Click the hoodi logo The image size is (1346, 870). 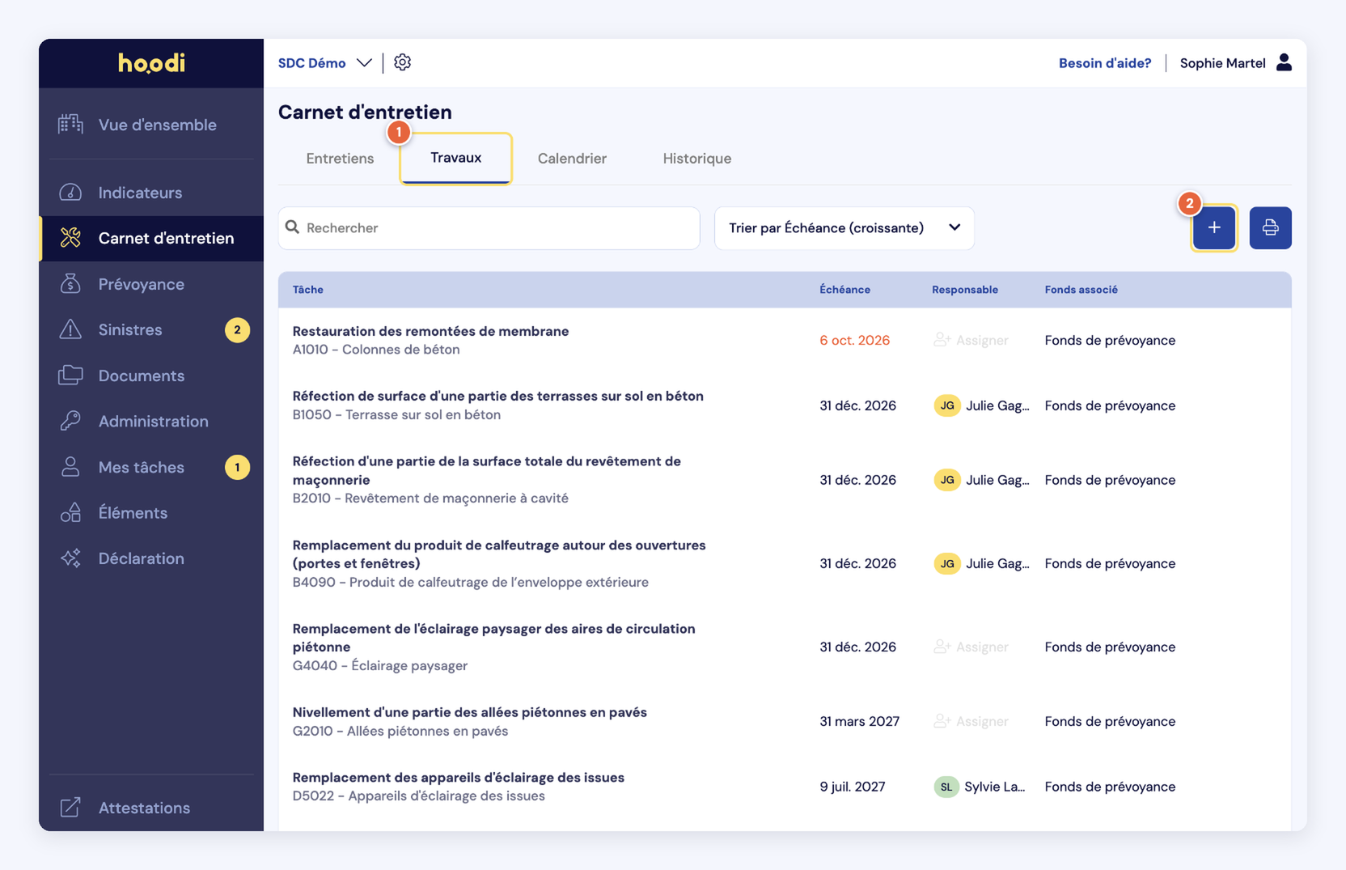point(151,63)
